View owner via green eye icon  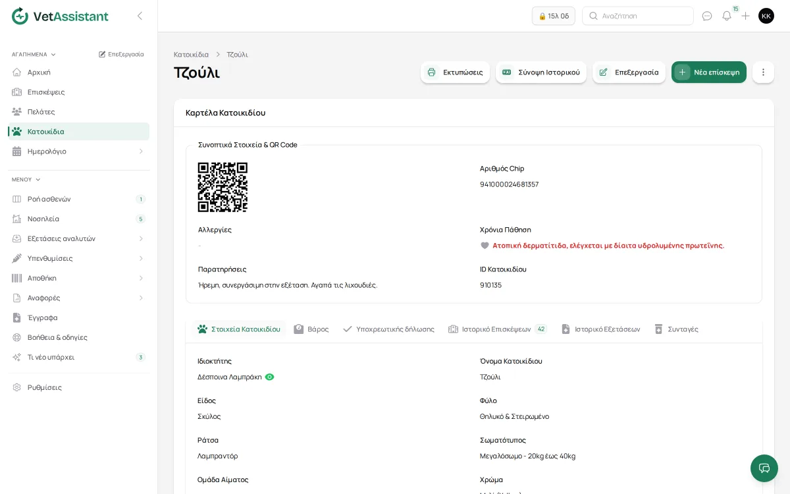(270, 377)
